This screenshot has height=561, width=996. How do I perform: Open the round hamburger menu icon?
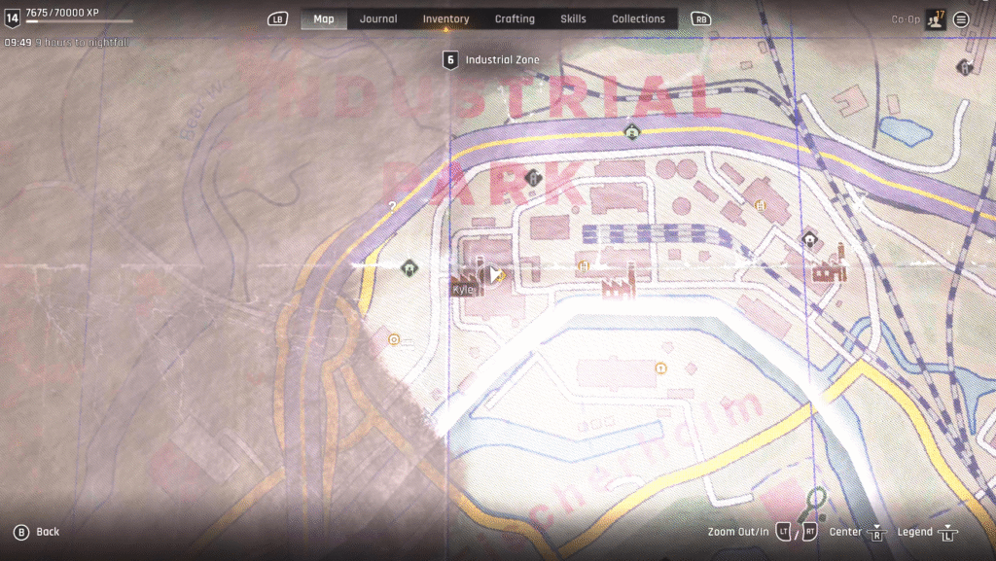tap(961, 19)
